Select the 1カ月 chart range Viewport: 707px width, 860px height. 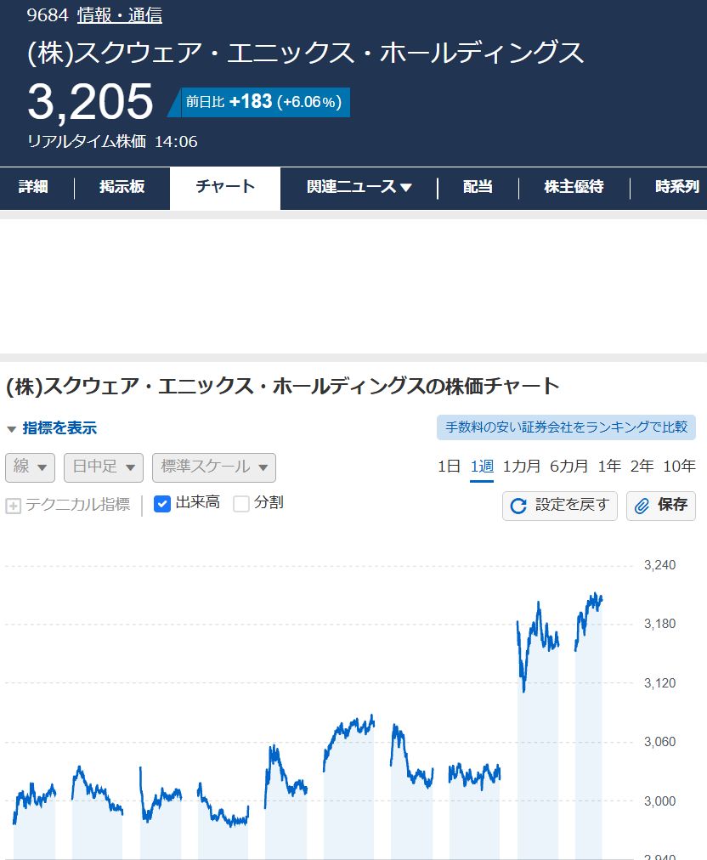tap(521, 467)
